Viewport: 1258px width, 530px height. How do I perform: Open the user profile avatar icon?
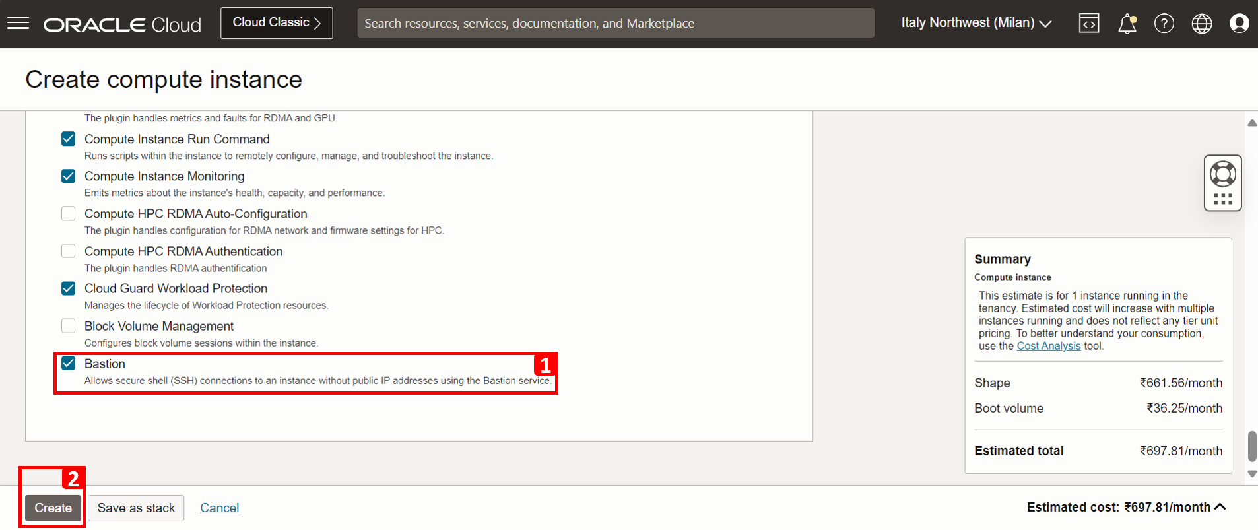click(x=1240, y=24)
